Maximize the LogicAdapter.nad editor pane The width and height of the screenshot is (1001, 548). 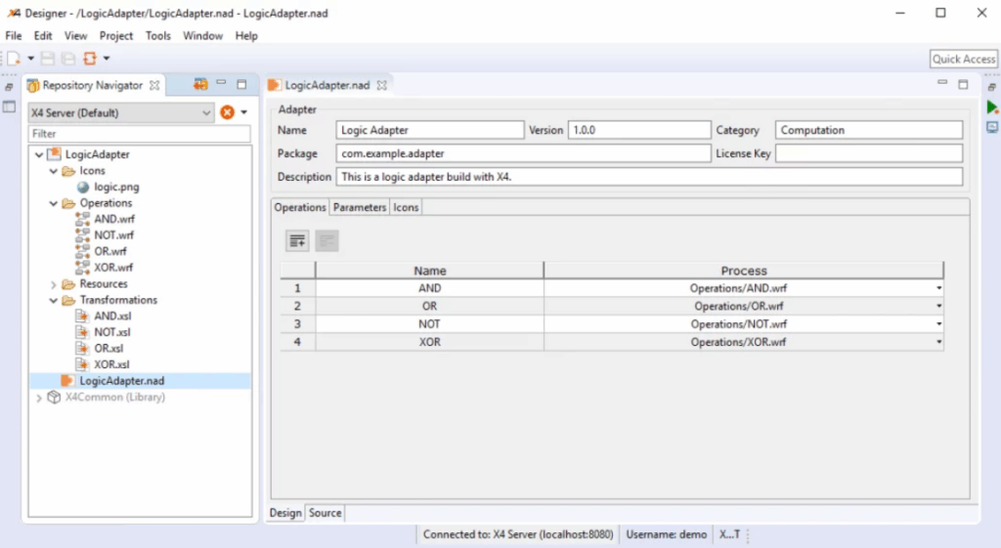point(963,85)
